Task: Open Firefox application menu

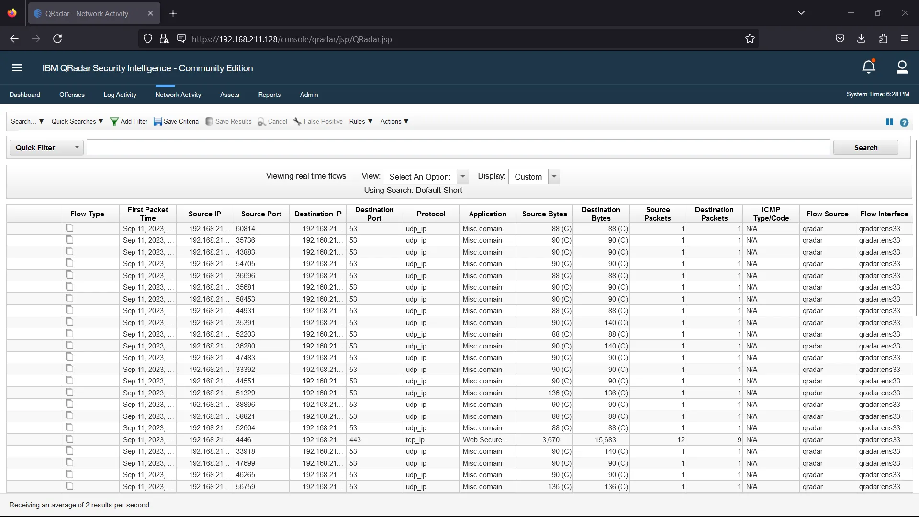Action: tap(905, 39)
